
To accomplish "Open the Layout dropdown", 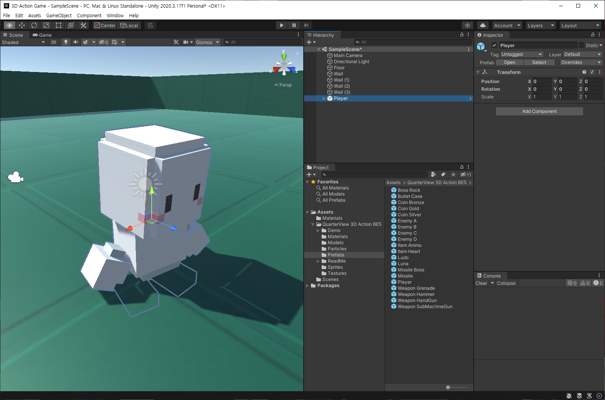I will coord(580,25).
